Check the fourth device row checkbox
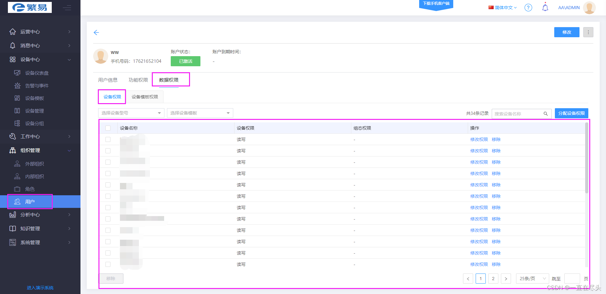The width and height of the screenshot is (606, 294). point(108,173)
